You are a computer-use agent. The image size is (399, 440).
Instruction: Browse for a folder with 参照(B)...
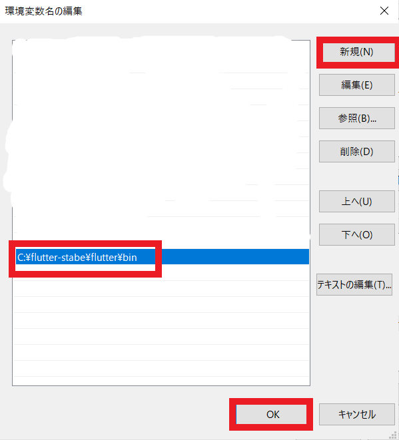click(357, 118)
